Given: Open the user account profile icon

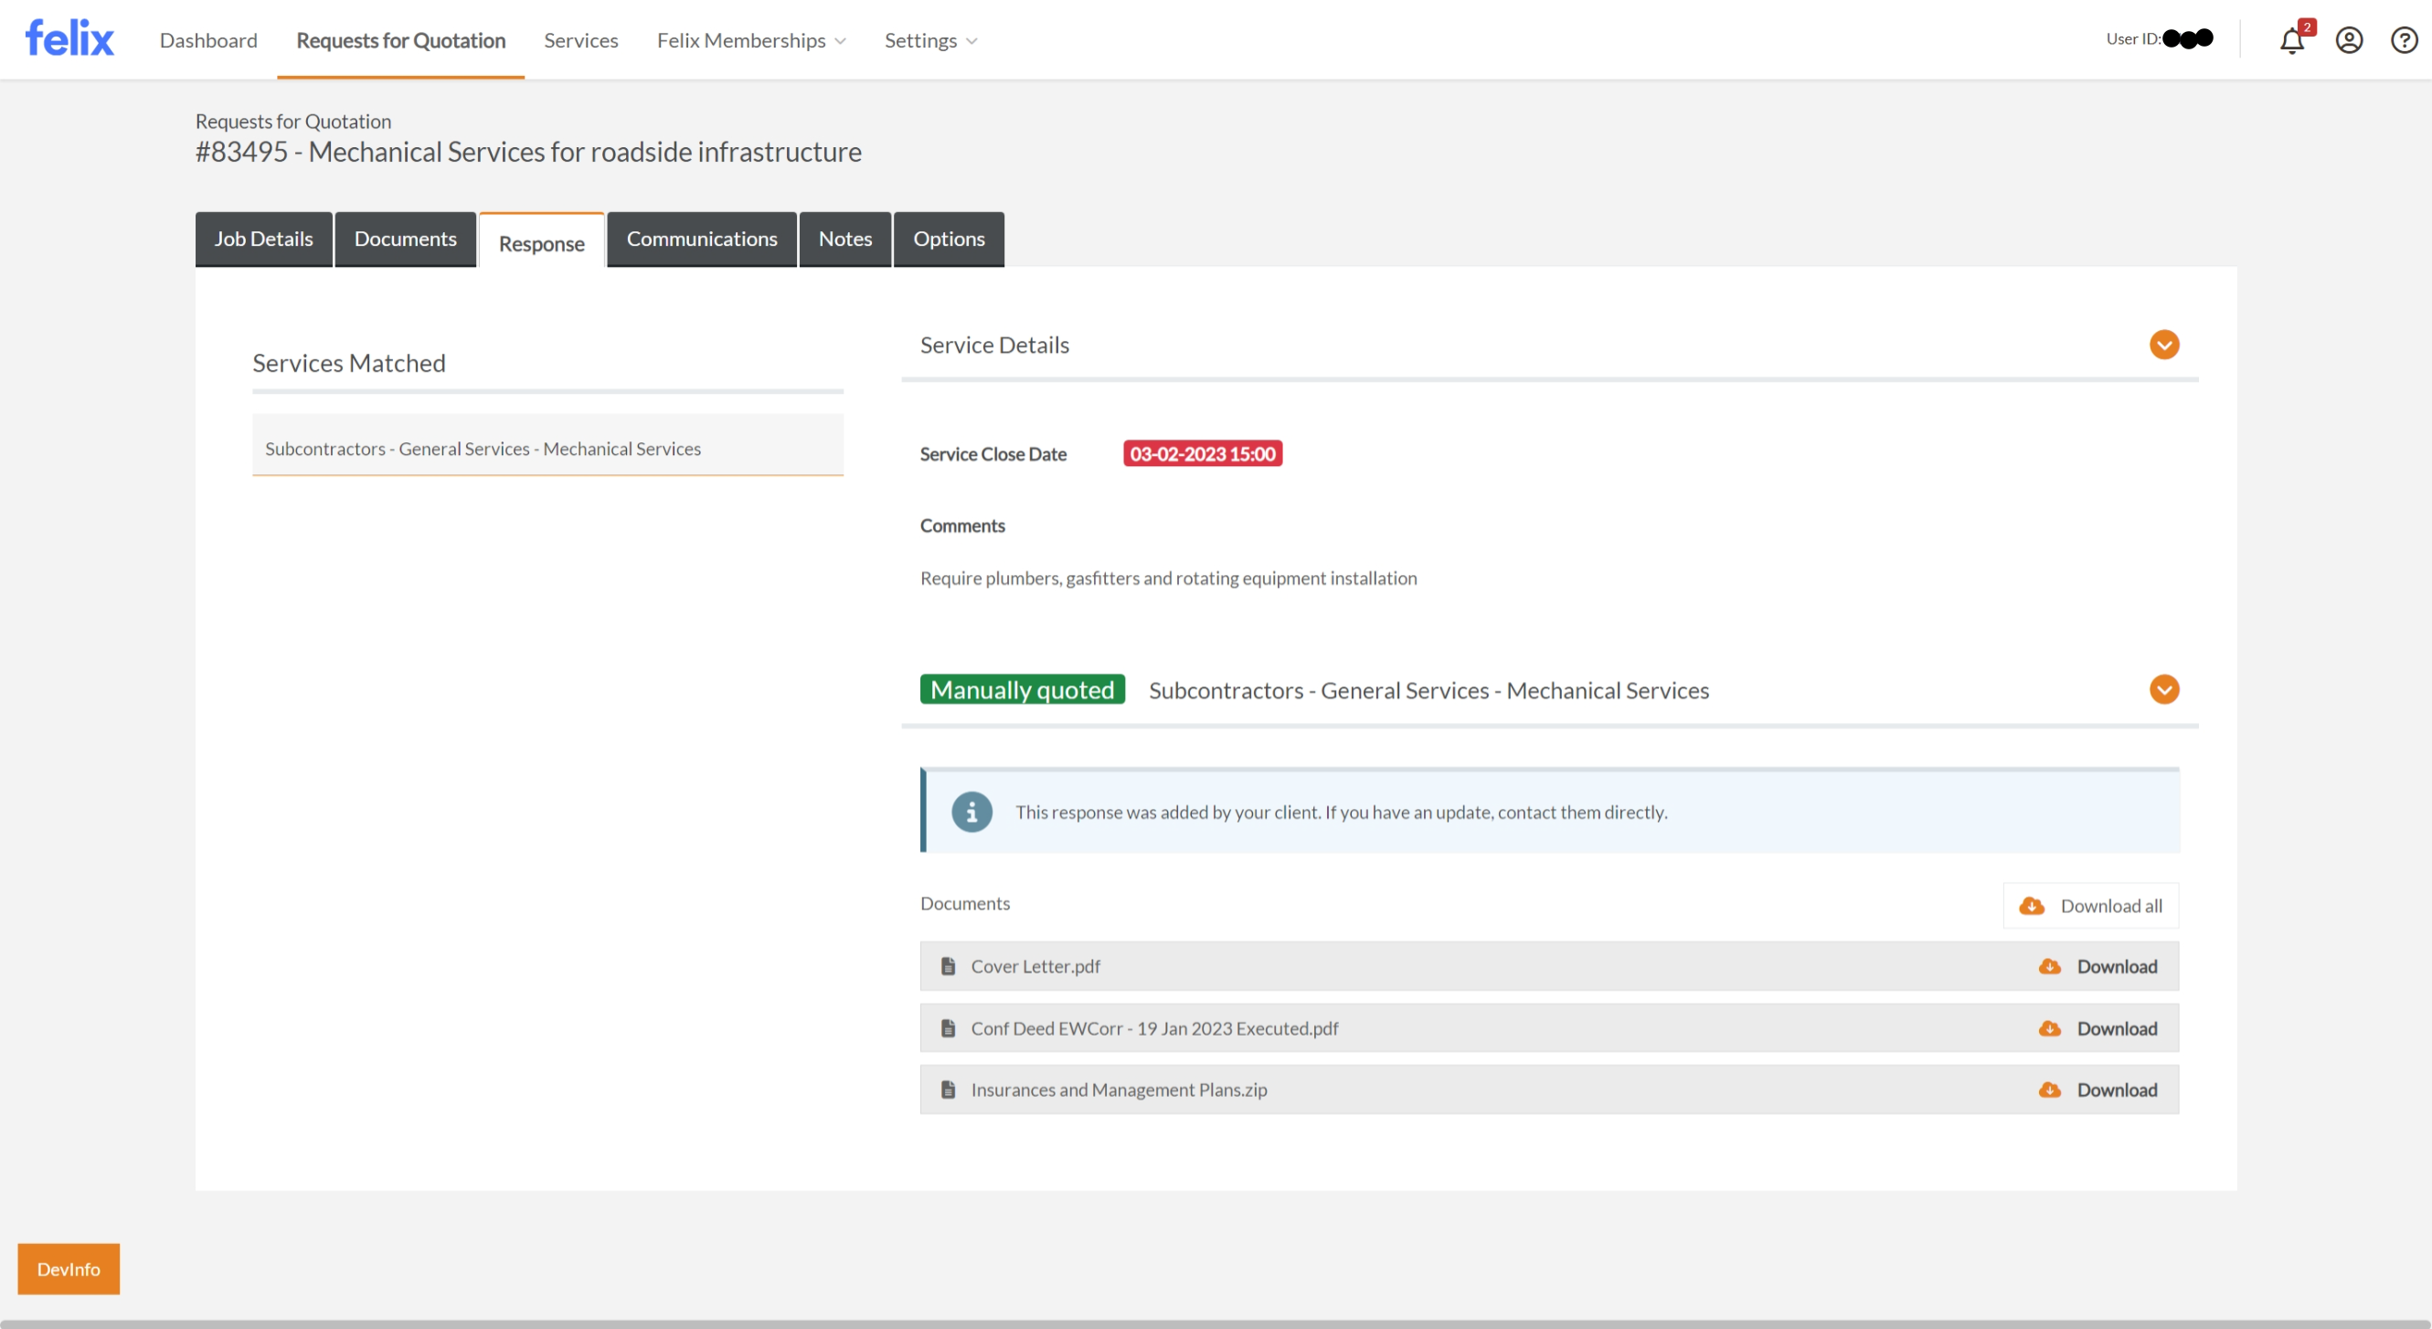Looking at the screenshot, I should pos(2348,40).
